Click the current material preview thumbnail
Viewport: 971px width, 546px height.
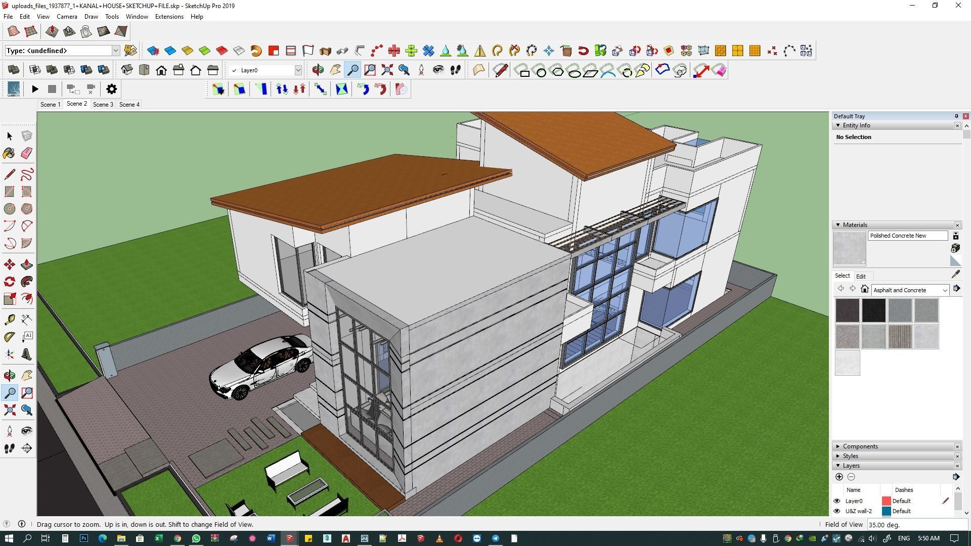[x=849, y=248]
